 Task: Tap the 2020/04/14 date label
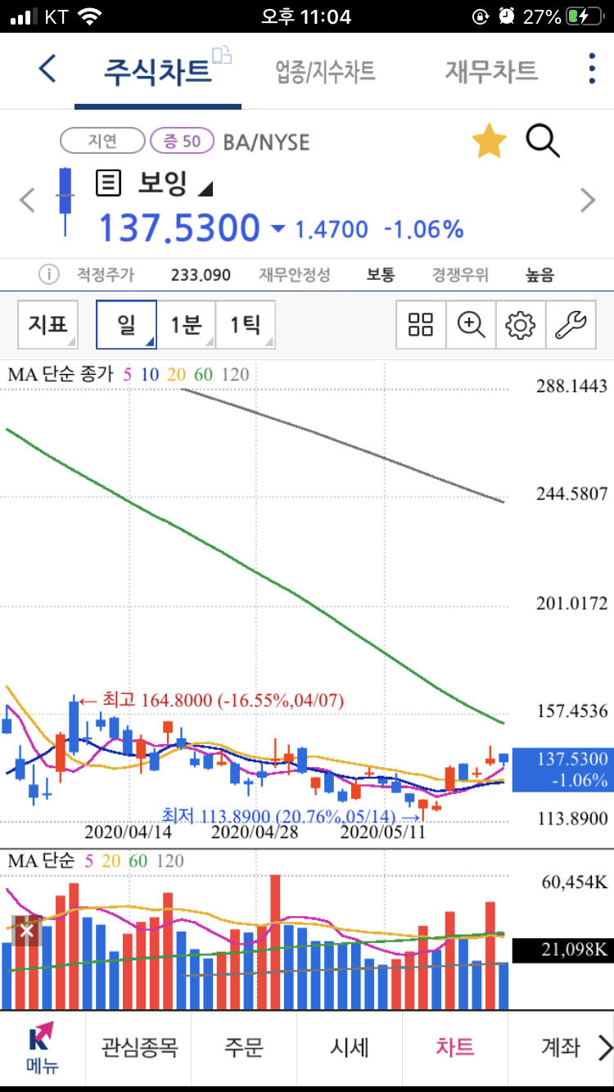(129, 832)
